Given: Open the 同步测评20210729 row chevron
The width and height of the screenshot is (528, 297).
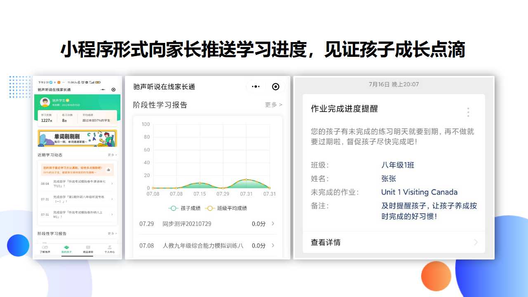Looking at the screenshot, I should (x=273, y=224).
